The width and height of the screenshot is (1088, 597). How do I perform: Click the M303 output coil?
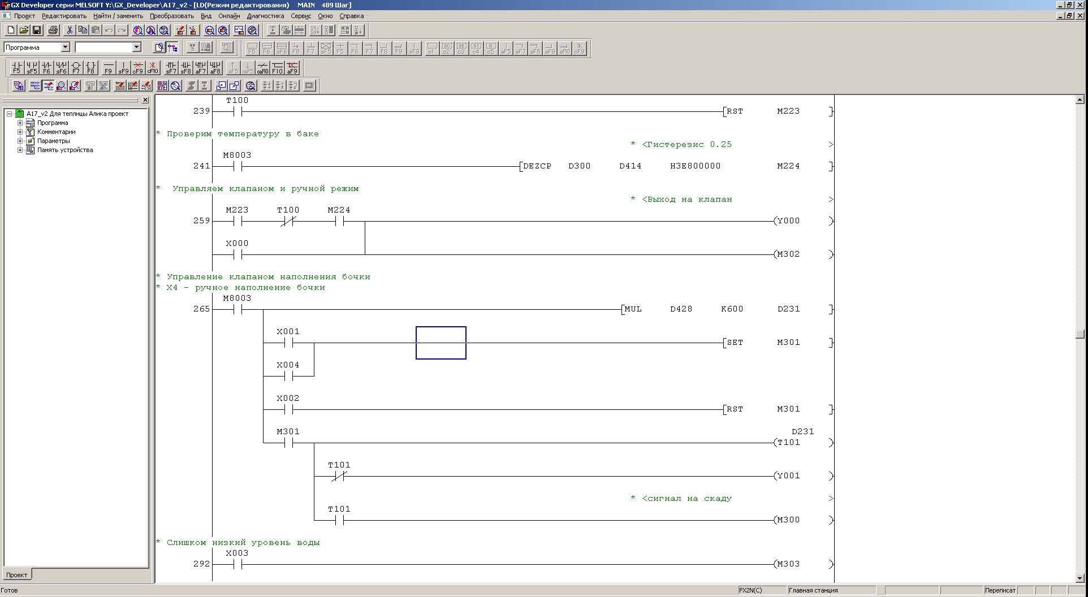tap(803, 564)
